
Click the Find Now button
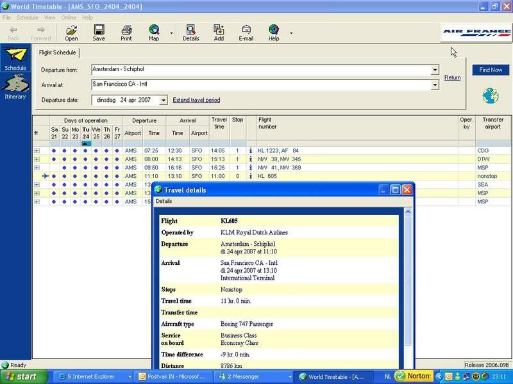click(491, 70)
